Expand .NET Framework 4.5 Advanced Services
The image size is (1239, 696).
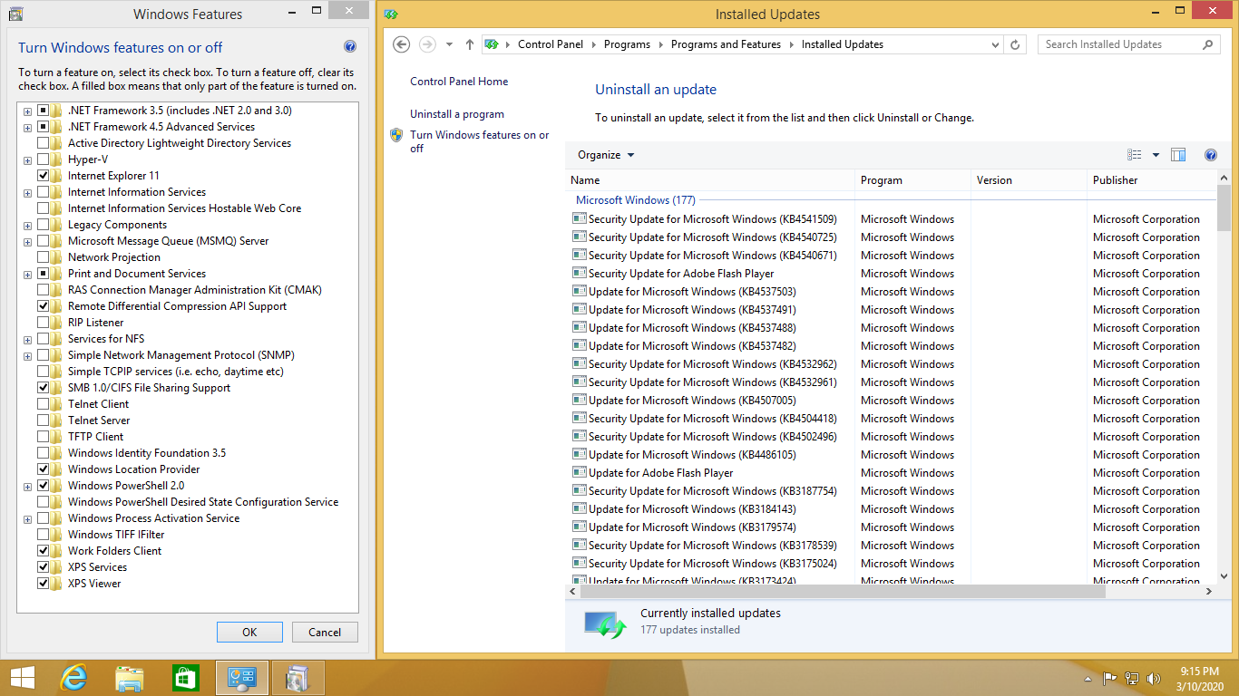tap(27, 128)
